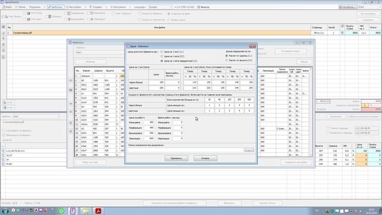Click the Фальцовка price field showing 300
382x215 pixels.
click(x=149, y=122)
